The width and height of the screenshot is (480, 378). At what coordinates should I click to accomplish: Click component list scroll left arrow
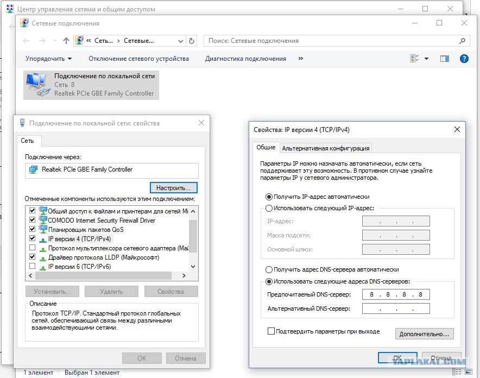[x=30, y=276]
